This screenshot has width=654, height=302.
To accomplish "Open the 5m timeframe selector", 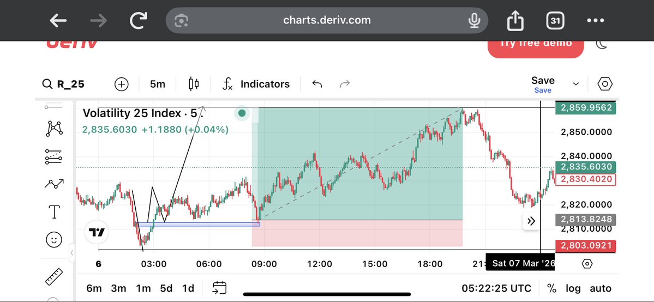I will point(158,84).
